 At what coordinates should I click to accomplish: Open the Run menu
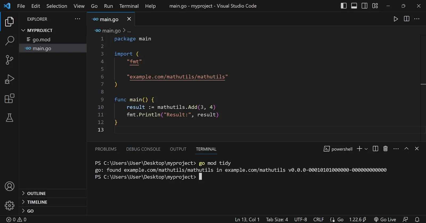tap(108, 6)
